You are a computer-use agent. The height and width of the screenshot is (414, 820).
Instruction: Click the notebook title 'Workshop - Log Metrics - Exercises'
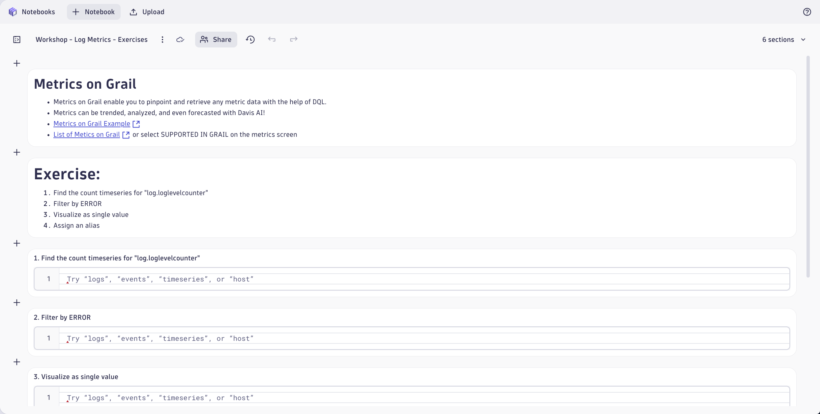coord(92,40)
